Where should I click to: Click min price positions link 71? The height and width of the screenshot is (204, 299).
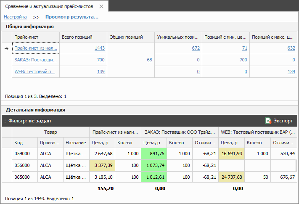[x=245, y=48]
